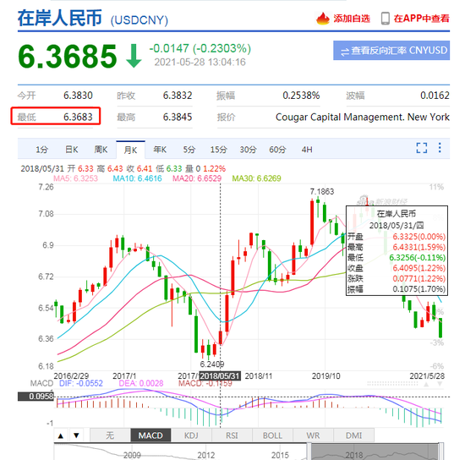Screen dimensions: 465x460
Task: Click the MA20: 6.6529 legend label
Action: pyautogui.click(x=197, y=178)
